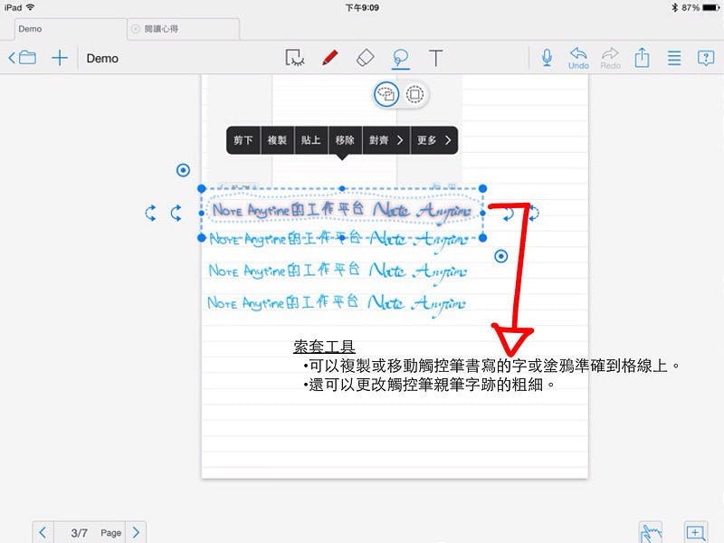Open the help question mark icon

tap(705, 58)
